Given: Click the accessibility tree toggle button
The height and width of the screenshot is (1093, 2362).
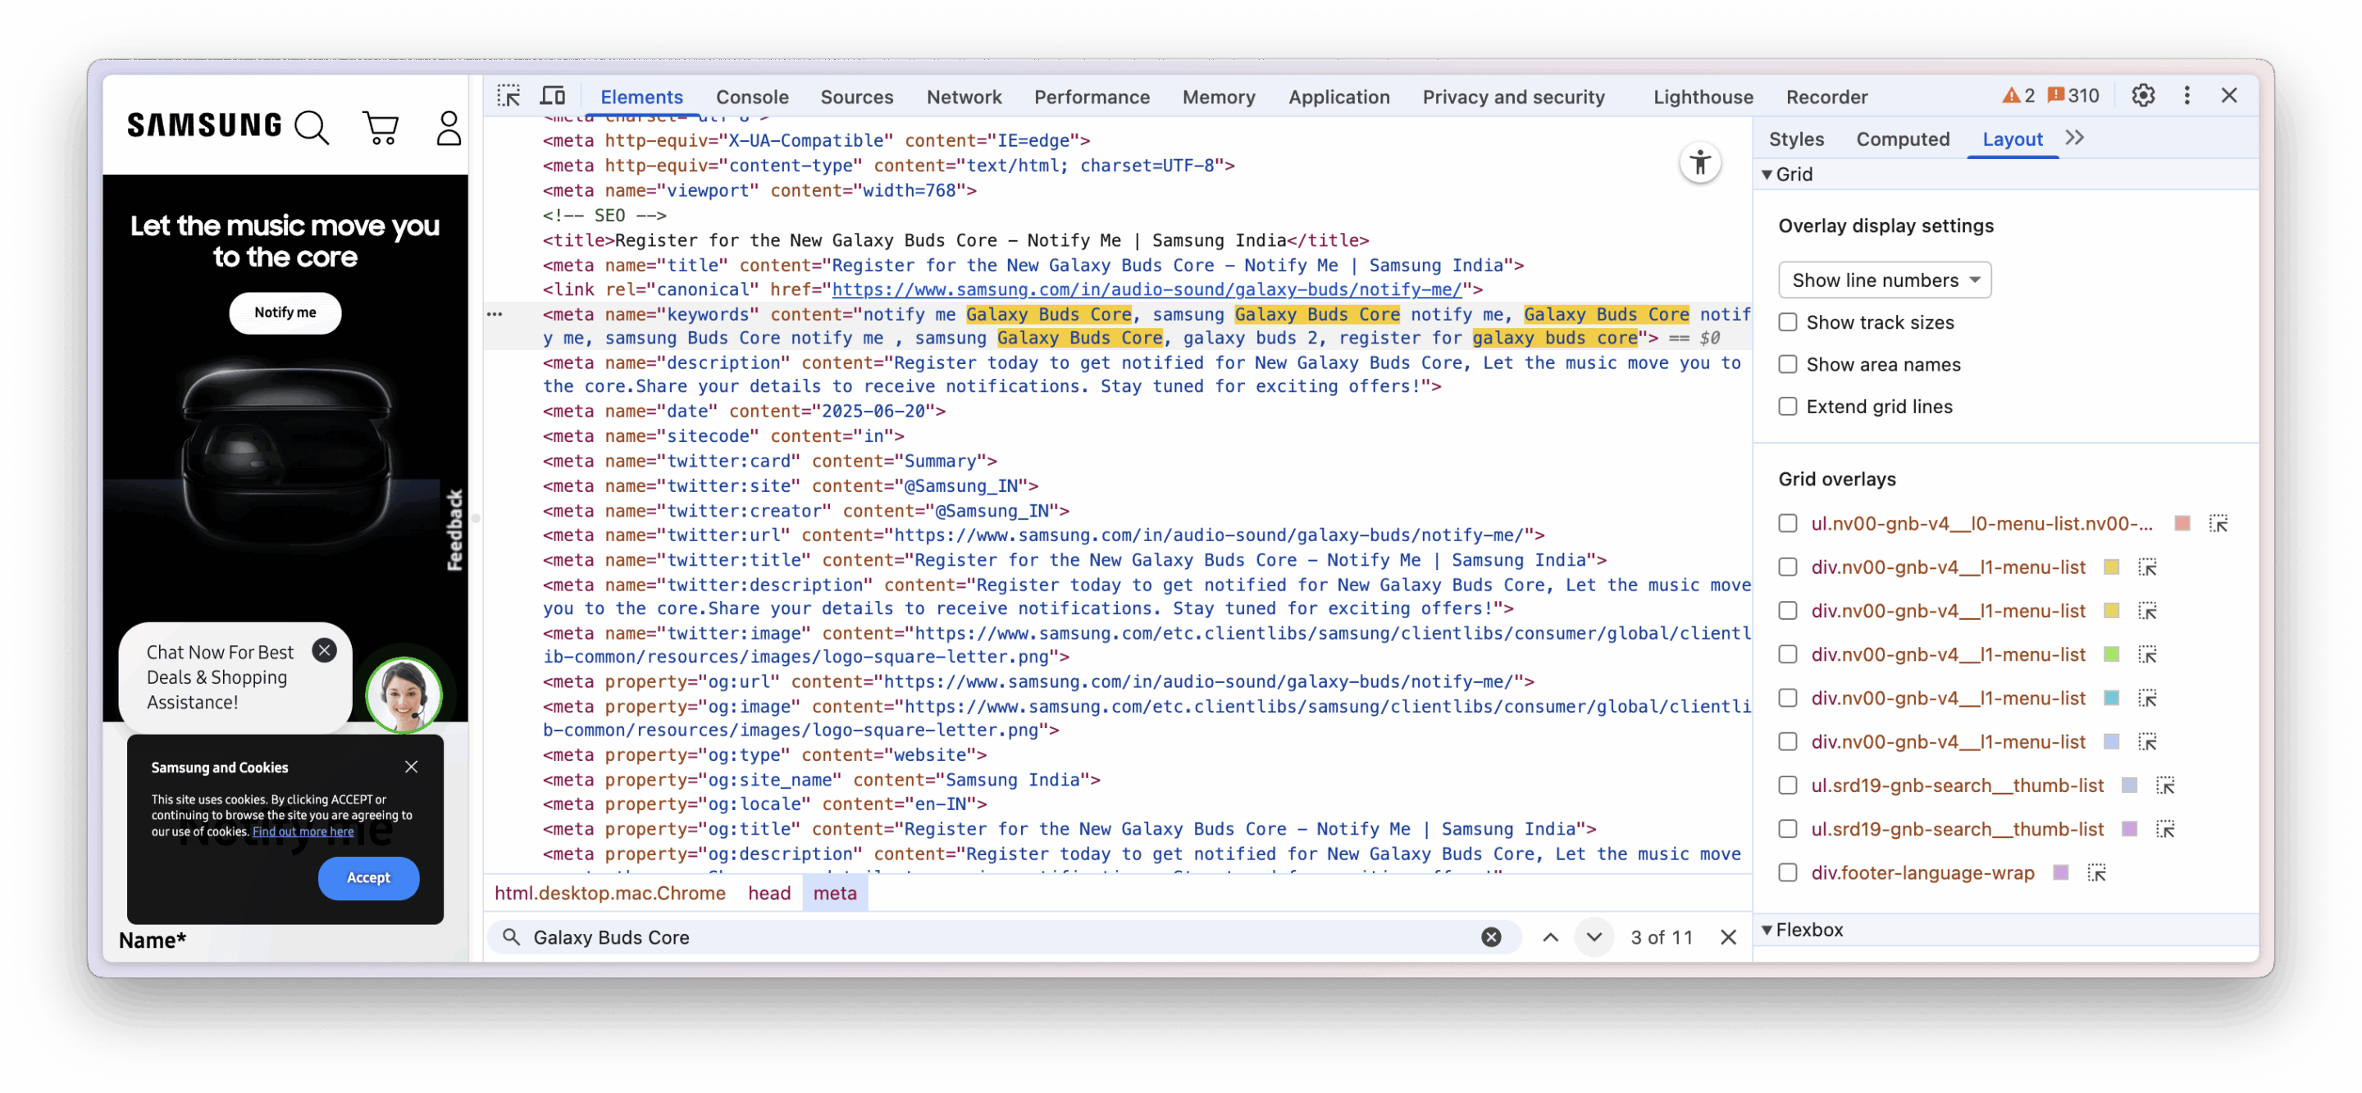Looking at the screenshot, I should [1699, 163].
